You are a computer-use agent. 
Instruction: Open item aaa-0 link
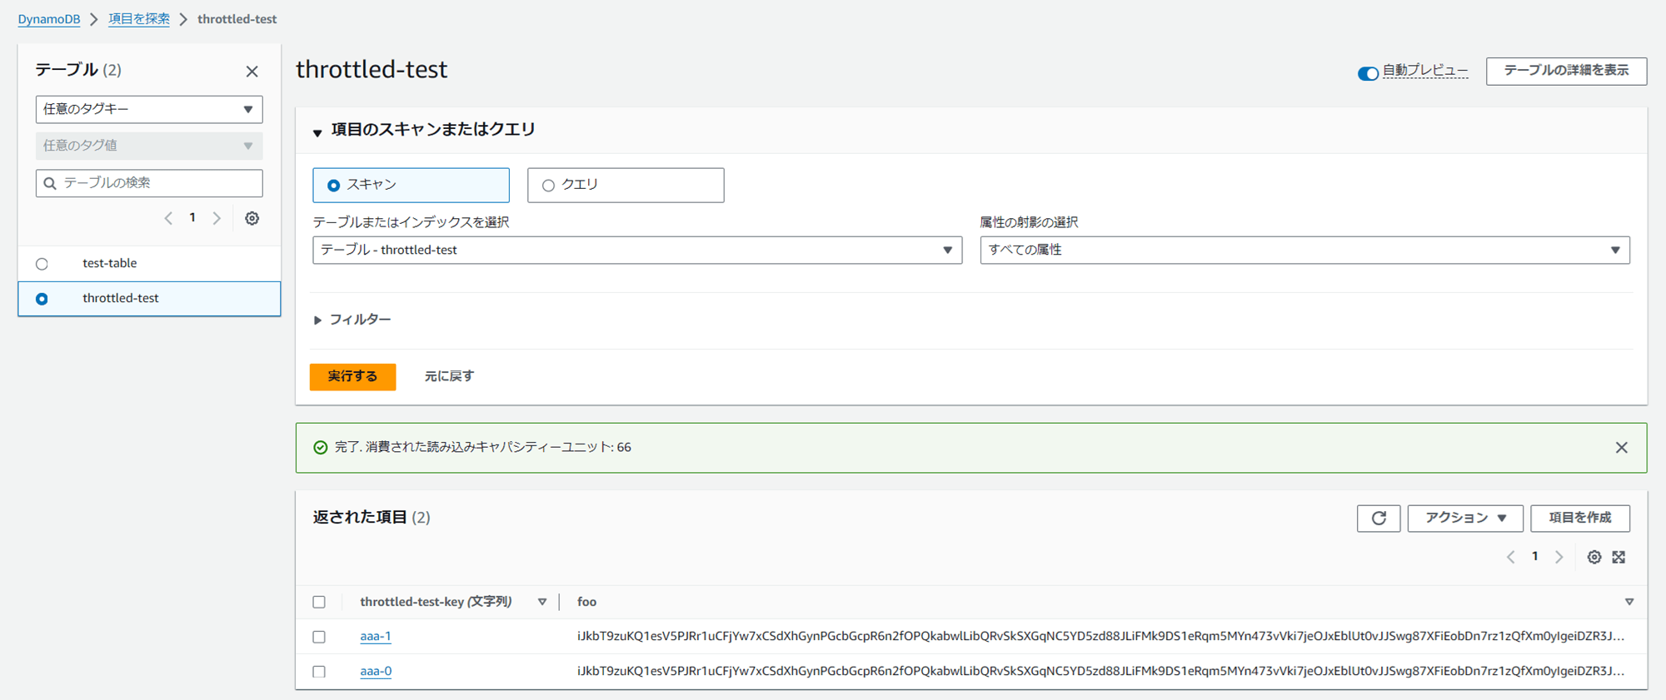pos(376,671)
